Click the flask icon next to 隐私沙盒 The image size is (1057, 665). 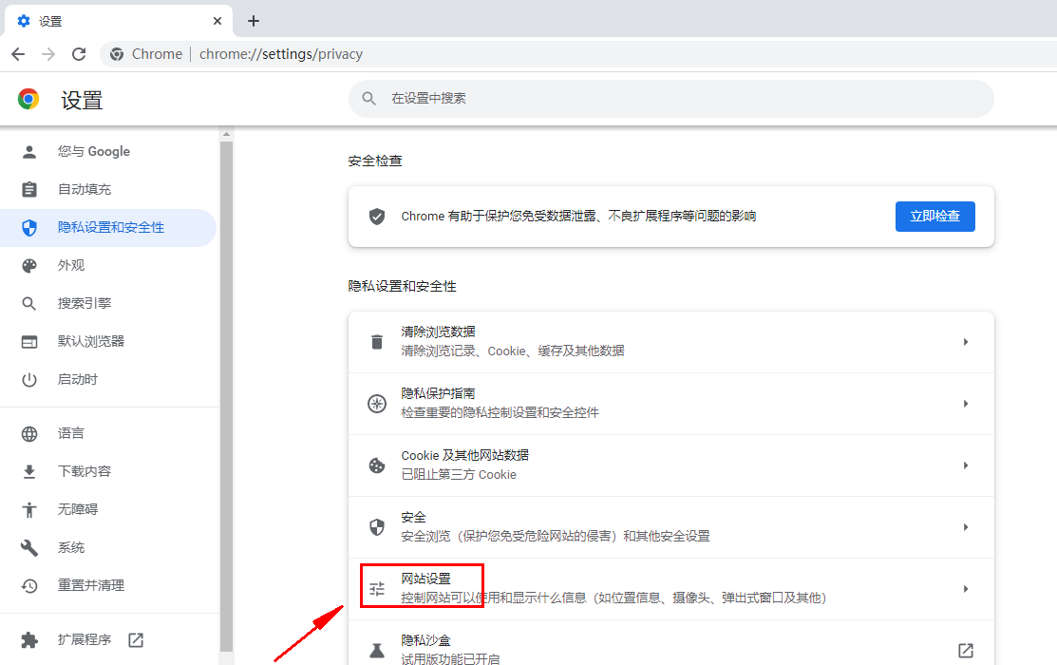(376, 650)
